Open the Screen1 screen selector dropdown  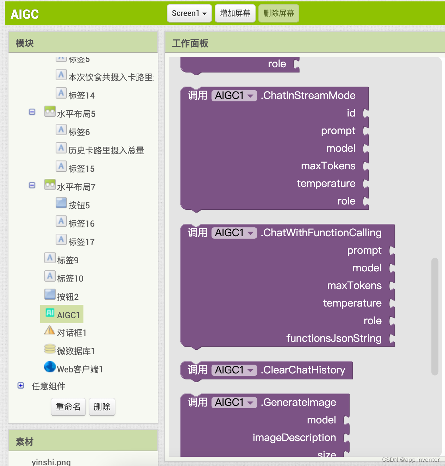(x=189, y=13)
